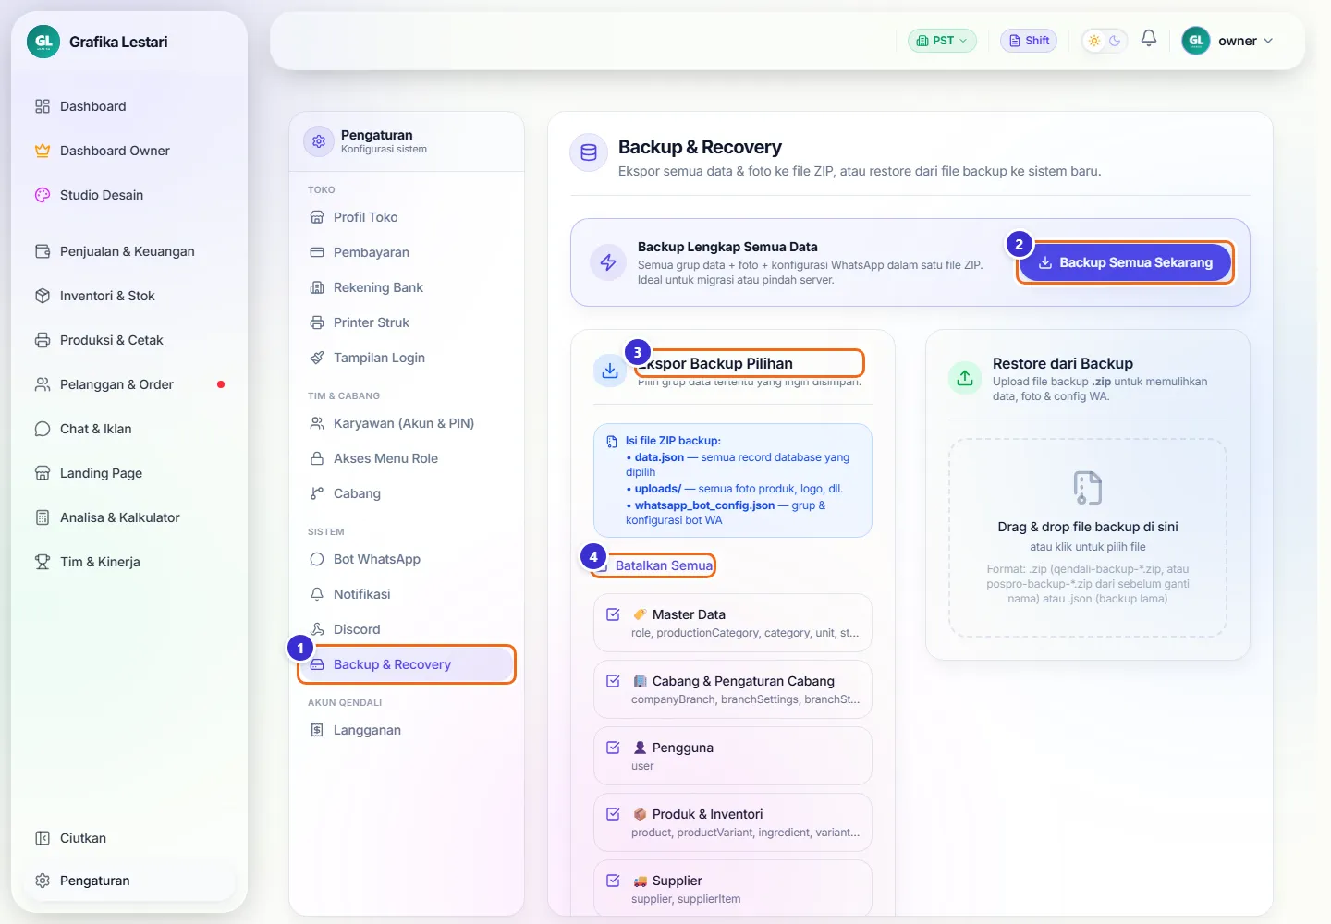The width and height of the screenshot is (1331, 924).
Task: Uncheck the Master Data checkbox
Action: click(613, 614)
